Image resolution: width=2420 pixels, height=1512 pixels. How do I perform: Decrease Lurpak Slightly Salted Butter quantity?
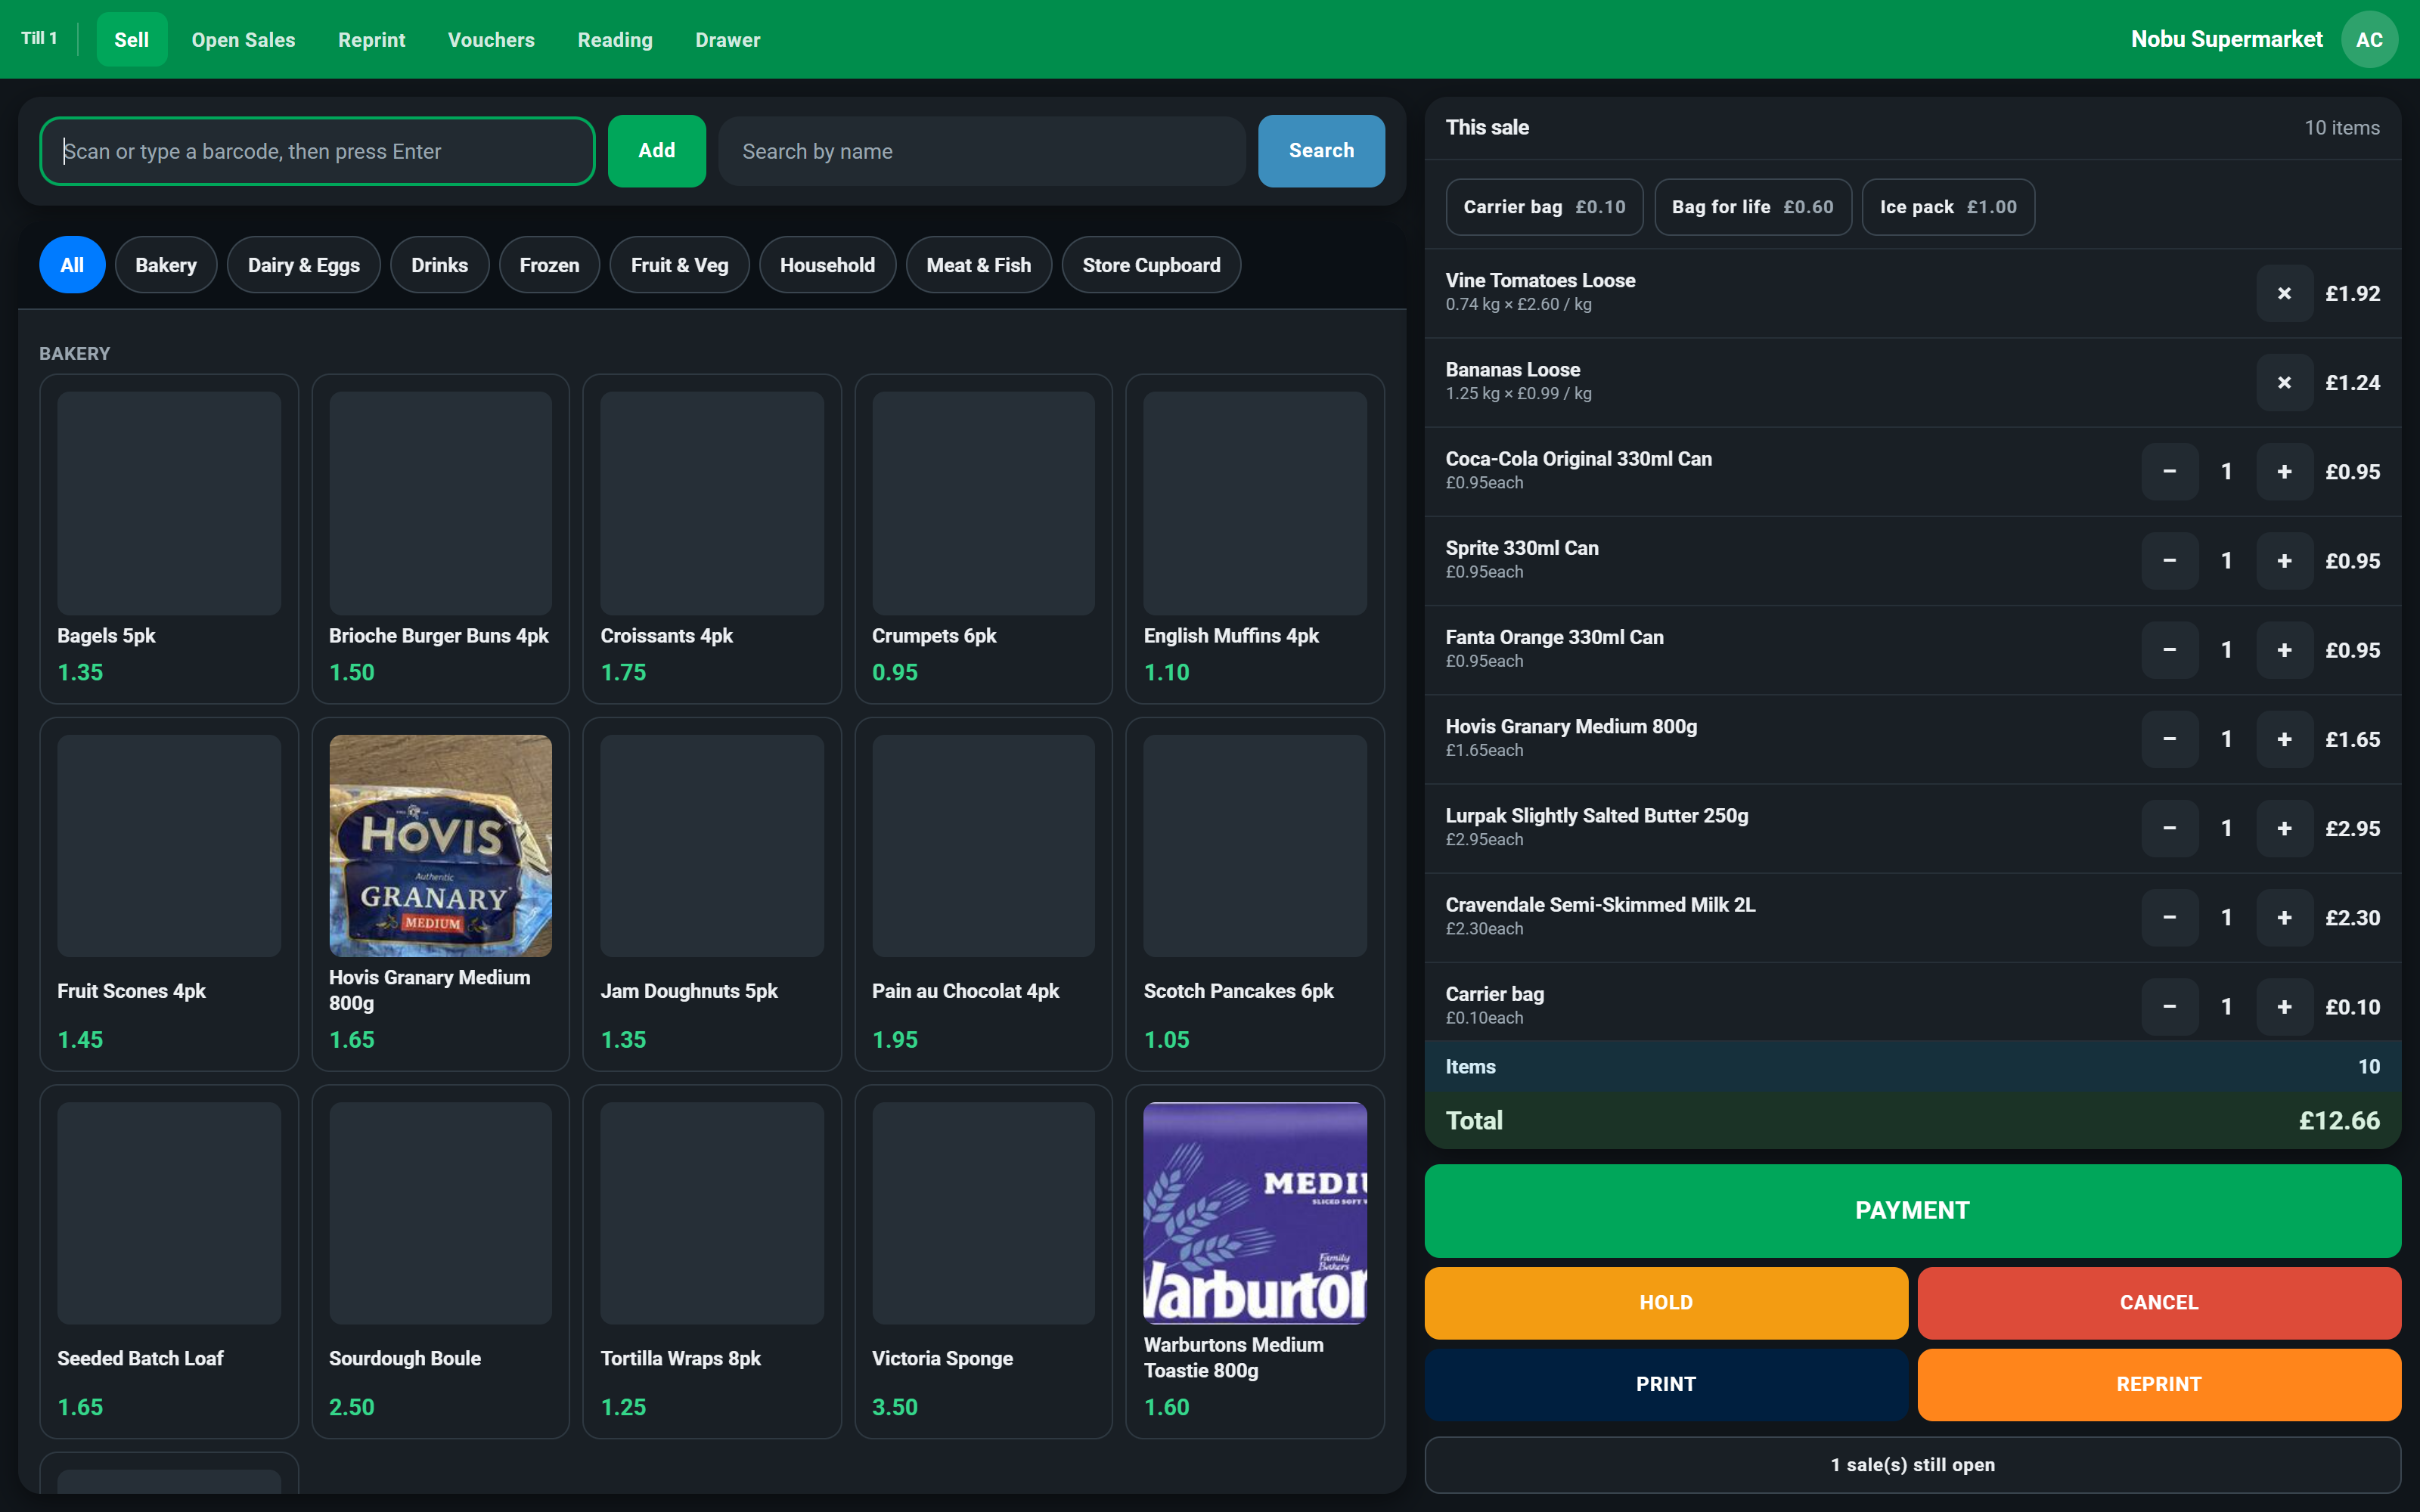pos(2169,828)
